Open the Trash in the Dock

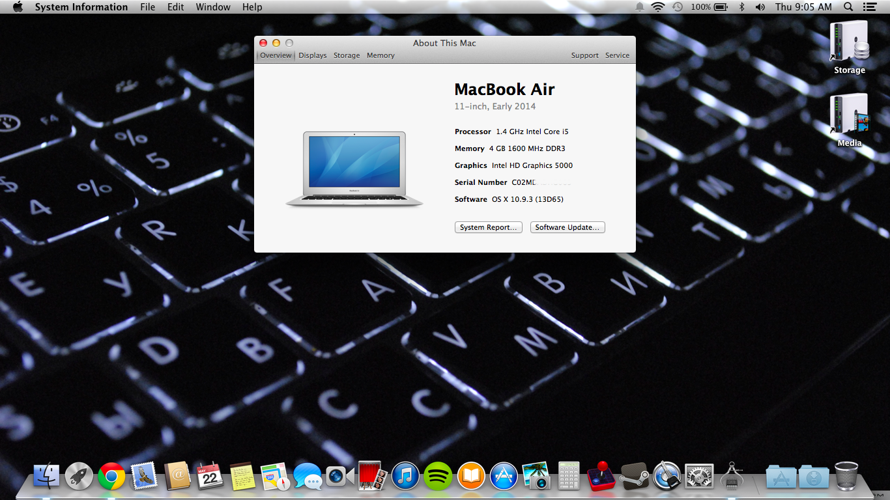click(x=846, y=477)
